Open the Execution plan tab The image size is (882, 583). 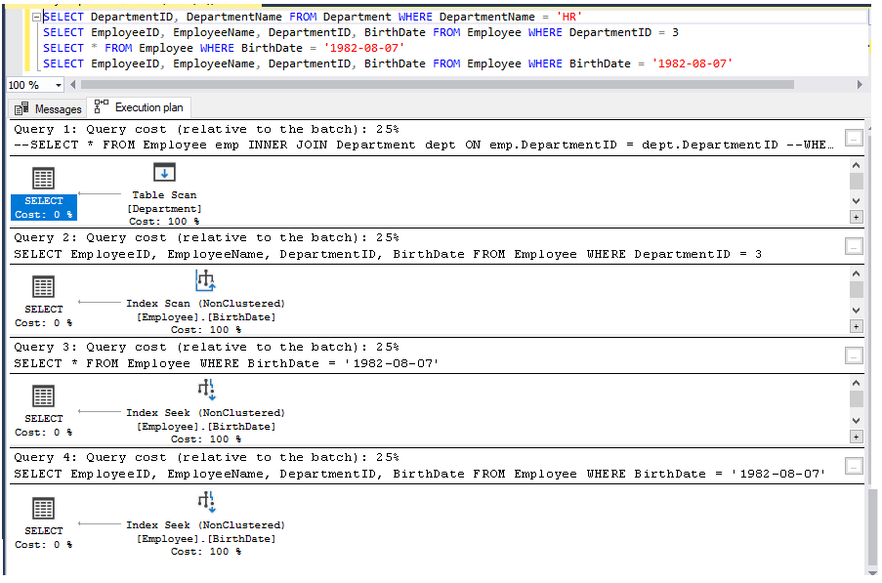click(140, 107)
